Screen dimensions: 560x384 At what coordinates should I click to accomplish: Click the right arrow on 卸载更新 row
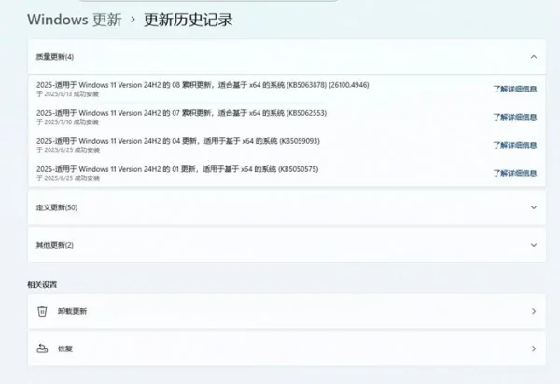pos(533,311)
